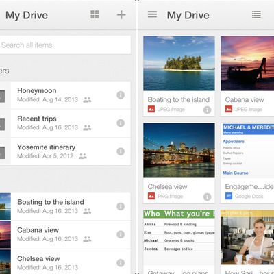This screenshot has width=274, height=274.
Task: Open info for Recent trips folder
Action: [x=121, y=123]
